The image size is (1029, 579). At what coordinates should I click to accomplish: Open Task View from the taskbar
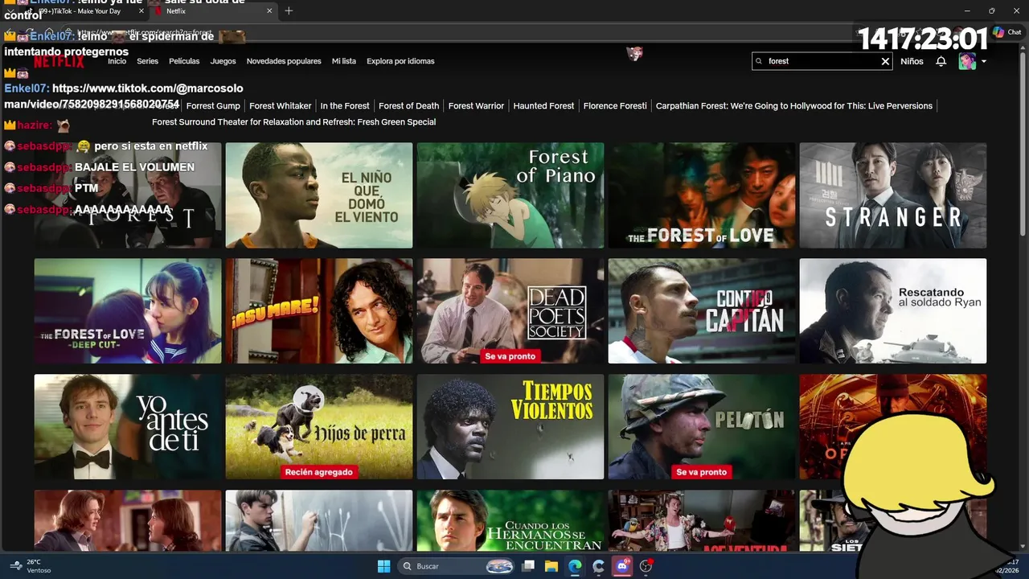tap(528, 566)
